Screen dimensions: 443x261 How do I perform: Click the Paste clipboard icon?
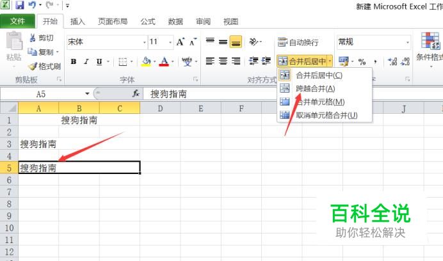tap(14, 41)
